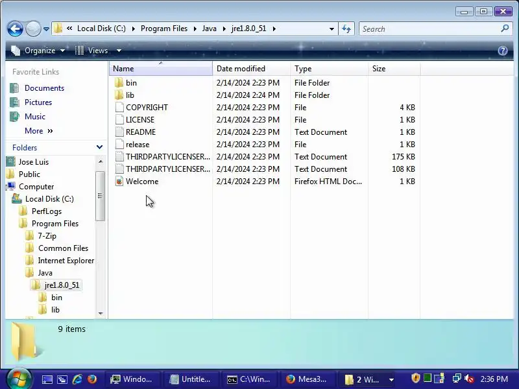Screen dimensions: 519x389
Task: Switch to Mesa3... Firefox taskbar button
Action: pyautogui.click(x=307, y=379)
